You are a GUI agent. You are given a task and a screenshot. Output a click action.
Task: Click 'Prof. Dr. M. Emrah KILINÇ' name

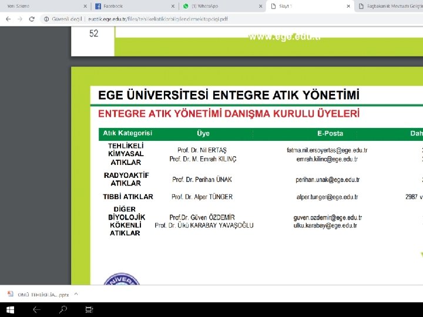(203, 159)
